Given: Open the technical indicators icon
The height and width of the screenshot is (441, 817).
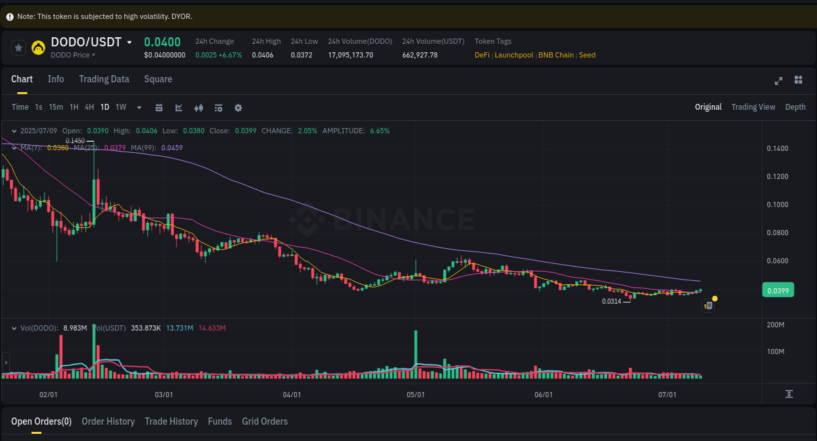Looking at the screenshot, I should [218, 107].
